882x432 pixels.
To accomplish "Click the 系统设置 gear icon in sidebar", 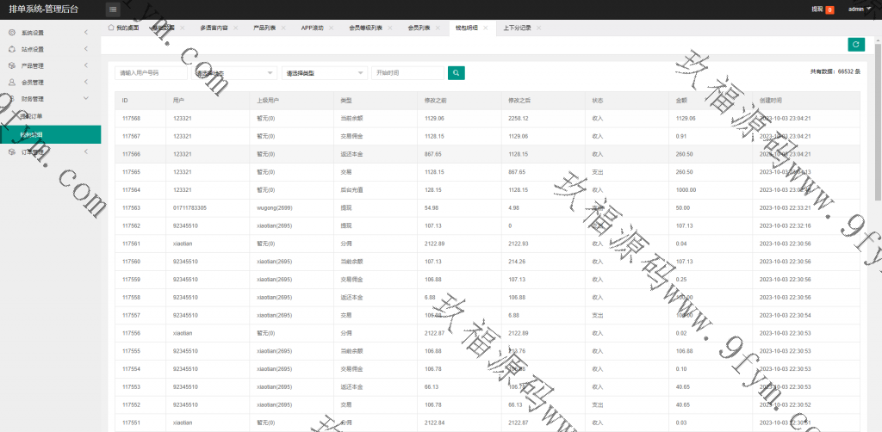I will tap(12, 33).
